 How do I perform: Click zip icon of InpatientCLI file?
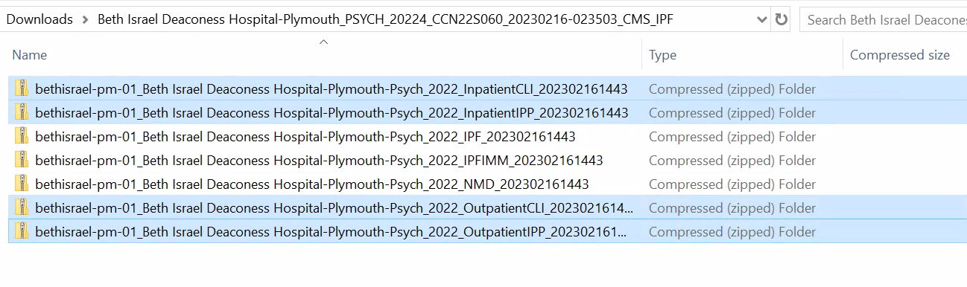21,89
